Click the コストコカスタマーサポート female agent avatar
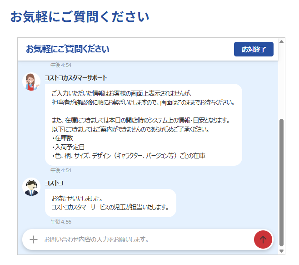 31,82
